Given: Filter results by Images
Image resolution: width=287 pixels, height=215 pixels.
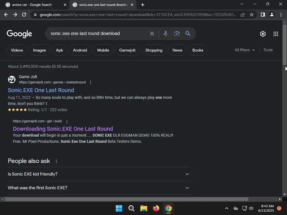Looking at the screenshot, I should [x=39, y=50].
